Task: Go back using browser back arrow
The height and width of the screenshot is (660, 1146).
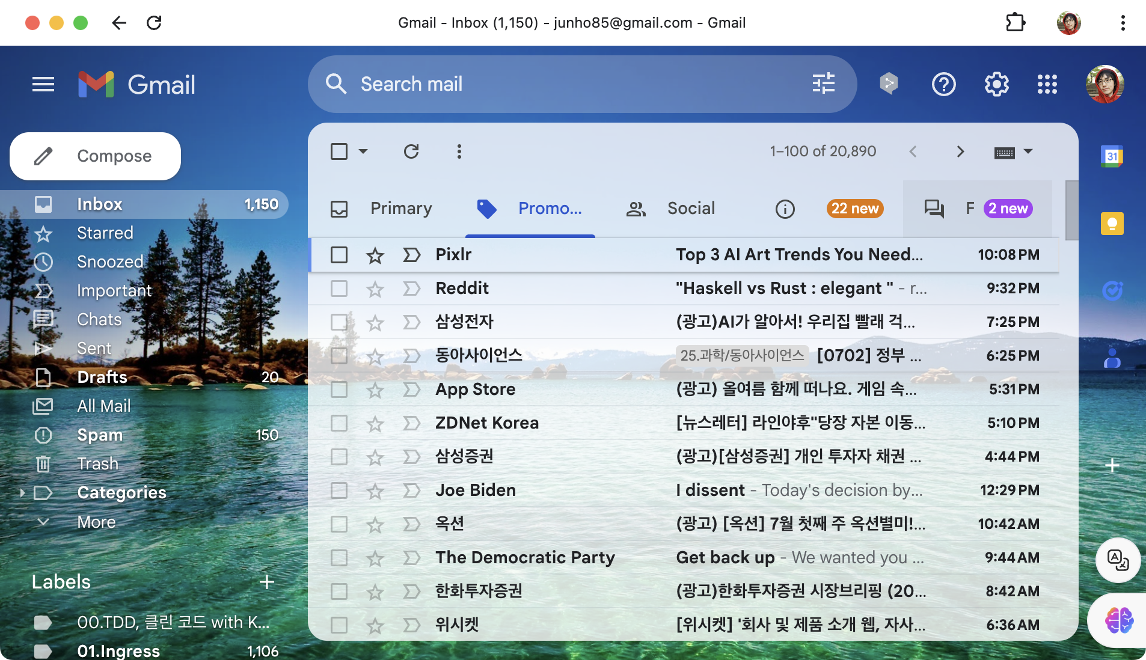Action: click(119, 23)
